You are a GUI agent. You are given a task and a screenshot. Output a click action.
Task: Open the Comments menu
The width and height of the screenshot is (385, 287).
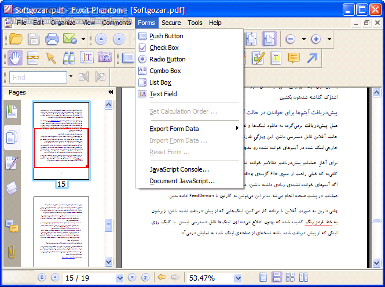coord(116,23)
